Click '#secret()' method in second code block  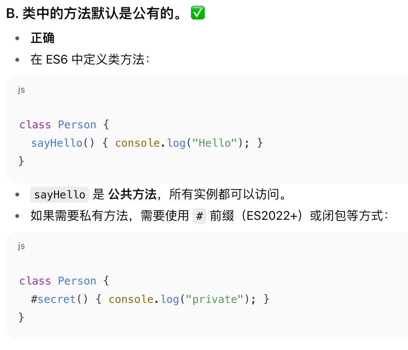(59, 299)
